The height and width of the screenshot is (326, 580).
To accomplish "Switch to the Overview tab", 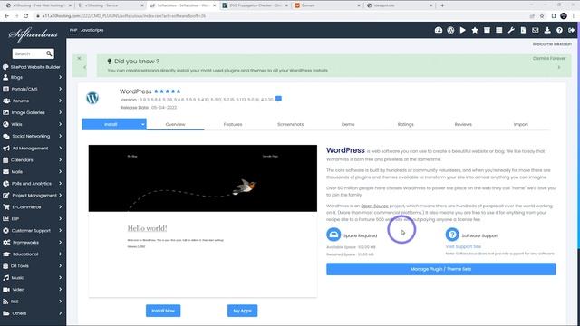I will tap(175, 125).
